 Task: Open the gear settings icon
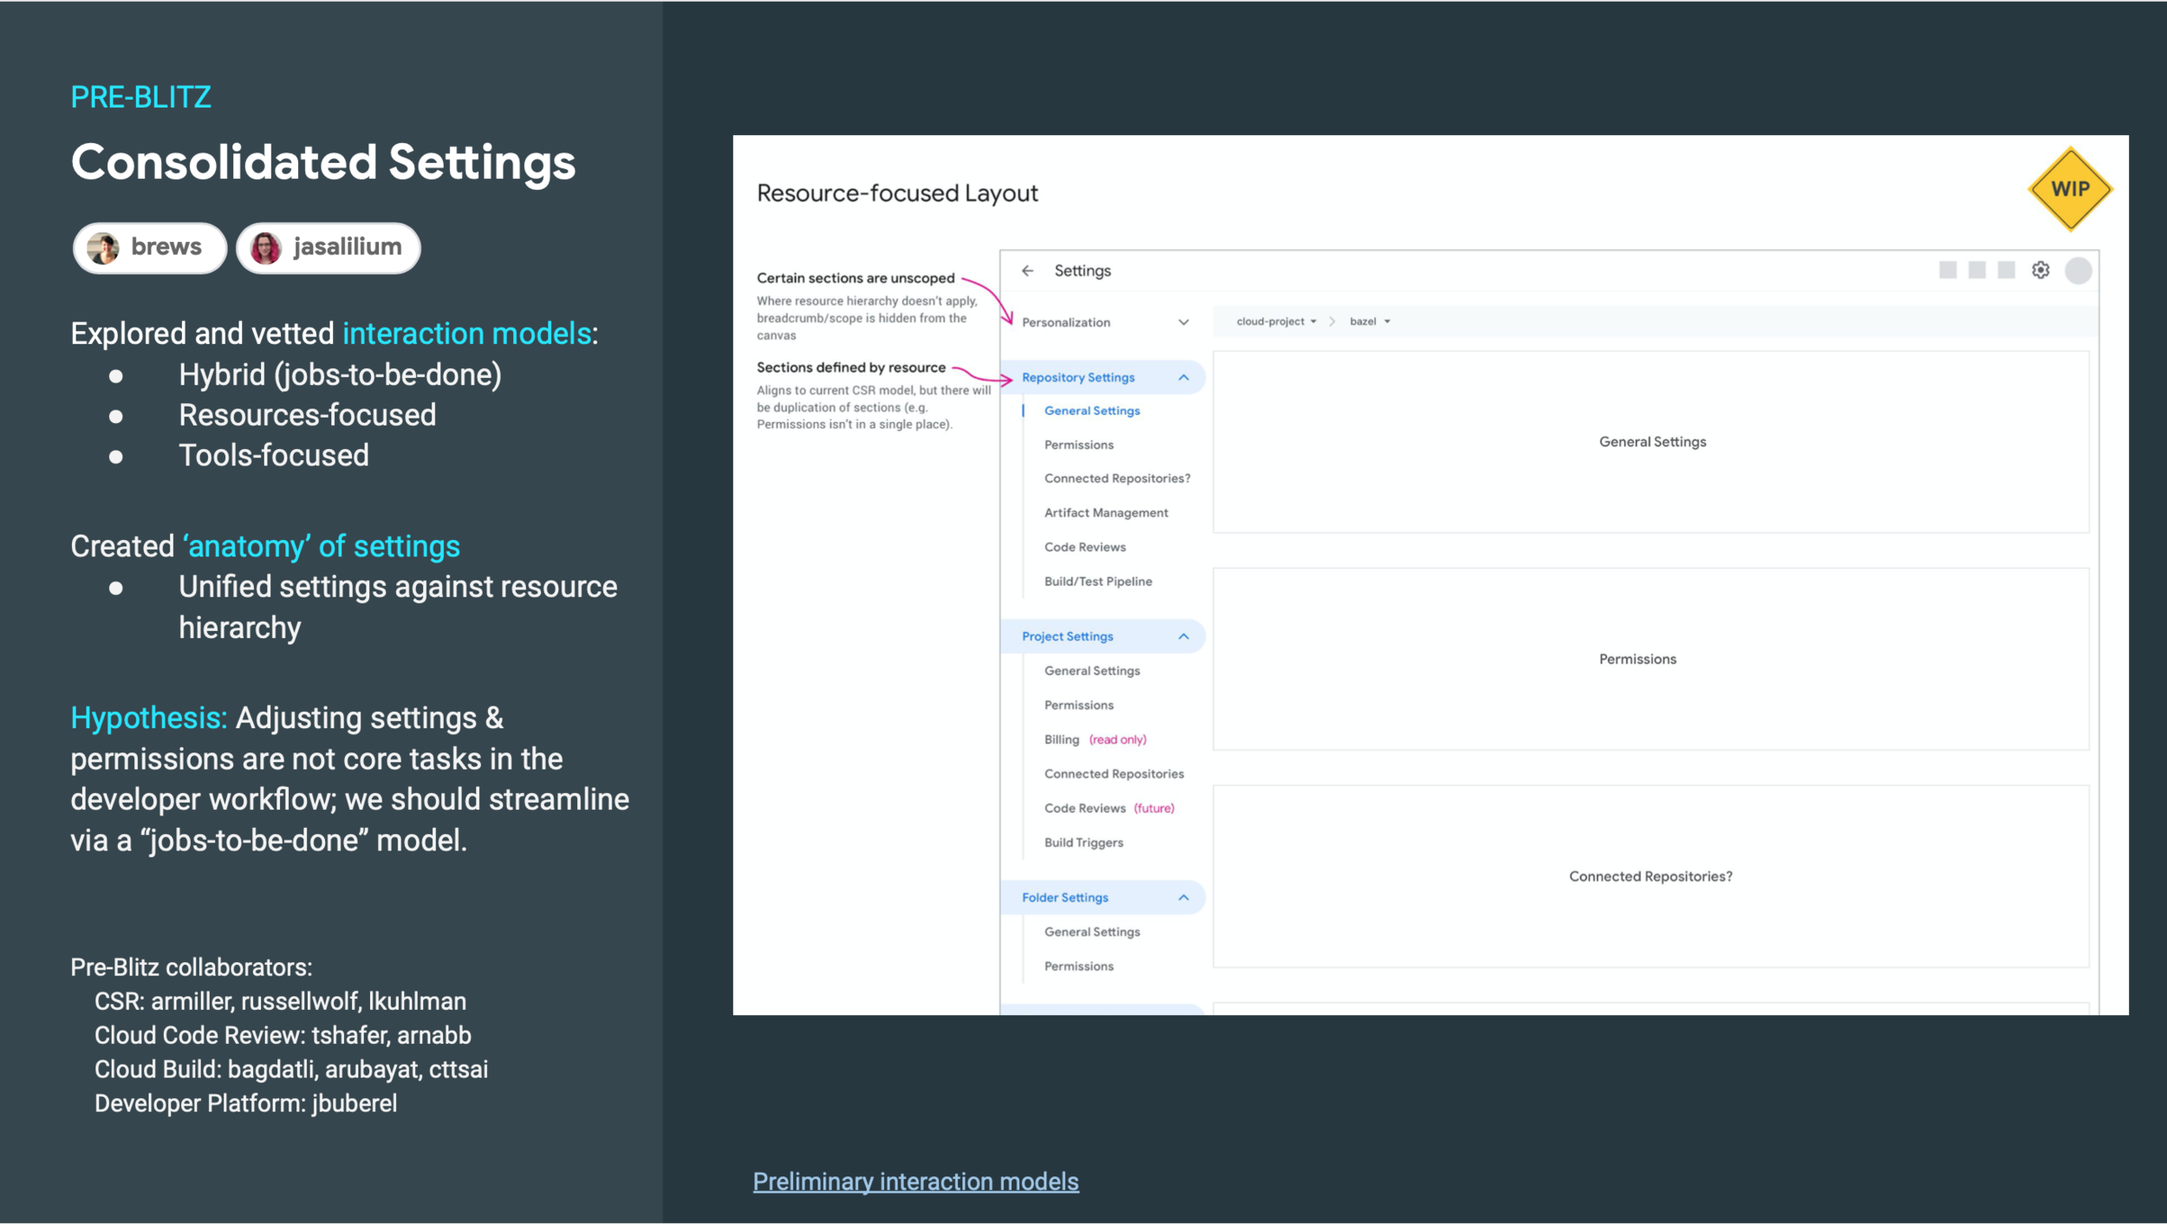[2040, 270]
